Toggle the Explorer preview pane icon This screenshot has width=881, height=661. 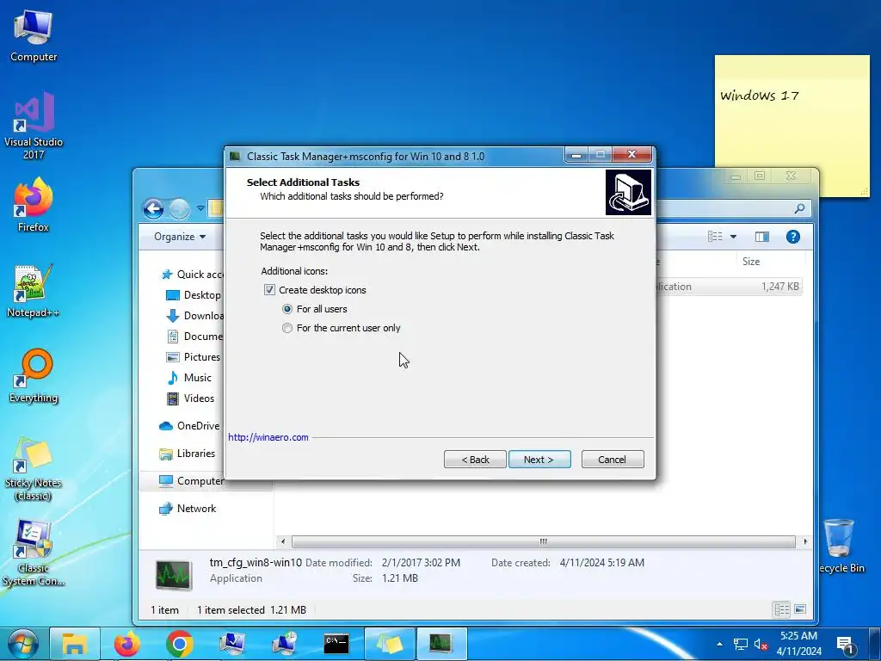(x=762, y=237)
